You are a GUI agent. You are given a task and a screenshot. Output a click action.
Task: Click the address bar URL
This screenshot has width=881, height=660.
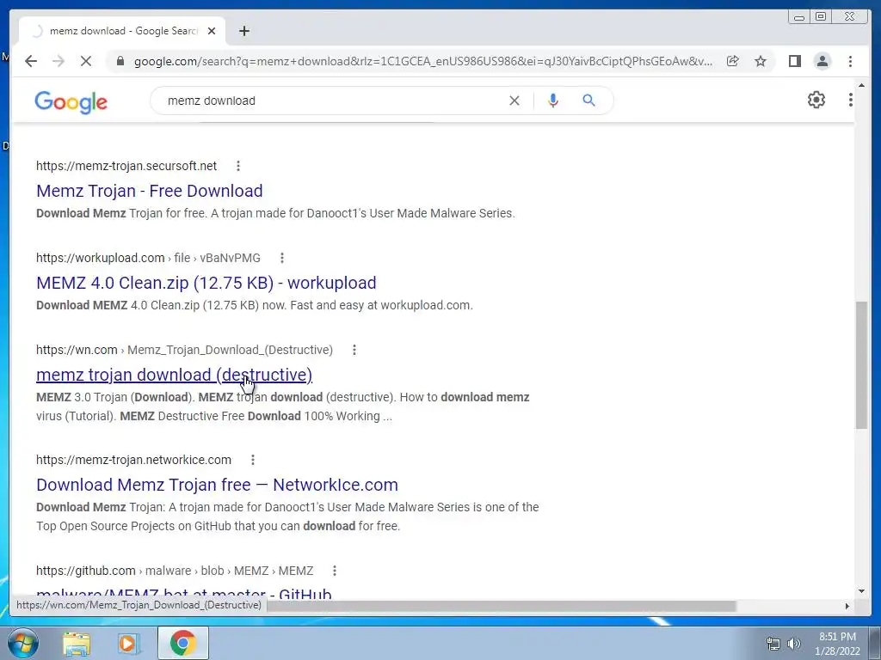[422, 61]
